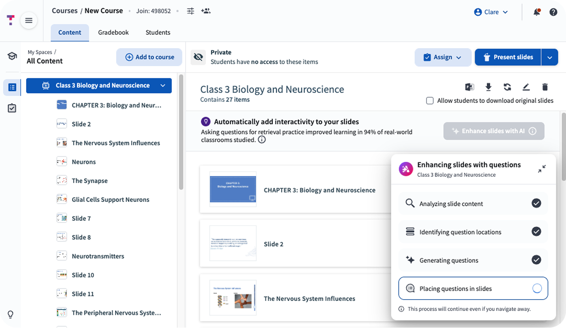Open the Clare account dropdown
566x328 pixels.
[491, 12]
